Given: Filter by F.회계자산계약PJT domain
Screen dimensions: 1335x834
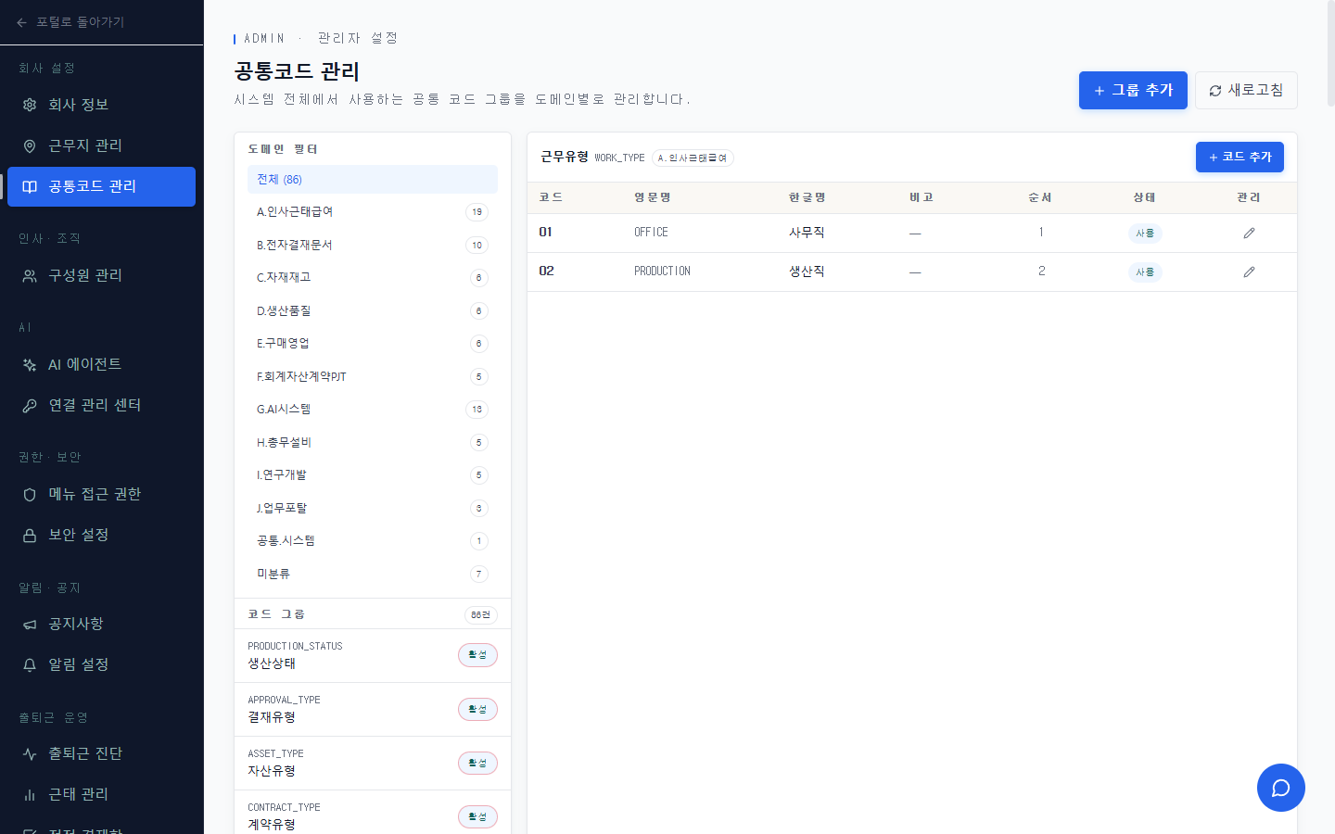Looking at the screenshot, I should [x=373, y=377].
